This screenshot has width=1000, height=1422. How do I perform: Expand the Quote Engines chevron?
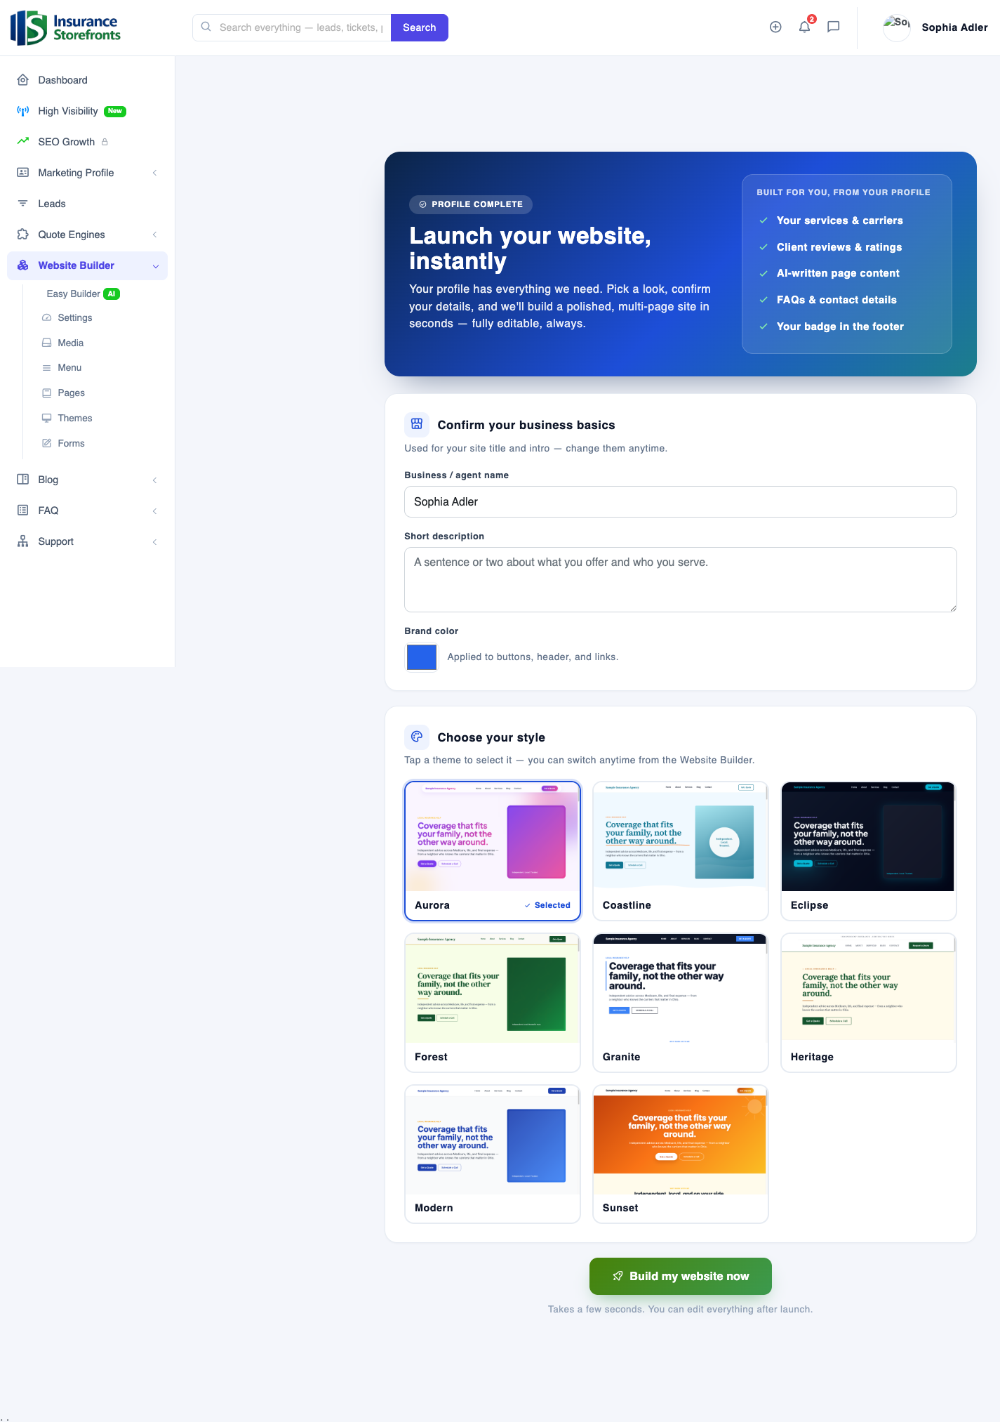154,235
